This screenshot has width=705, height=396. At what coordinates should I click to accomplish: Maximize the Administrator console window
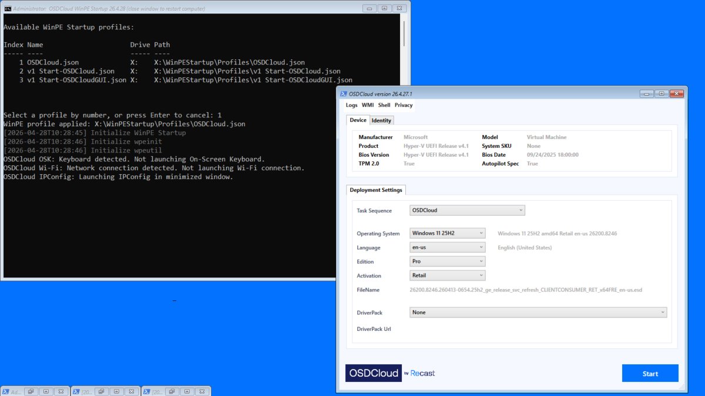(x=384, y=8)
